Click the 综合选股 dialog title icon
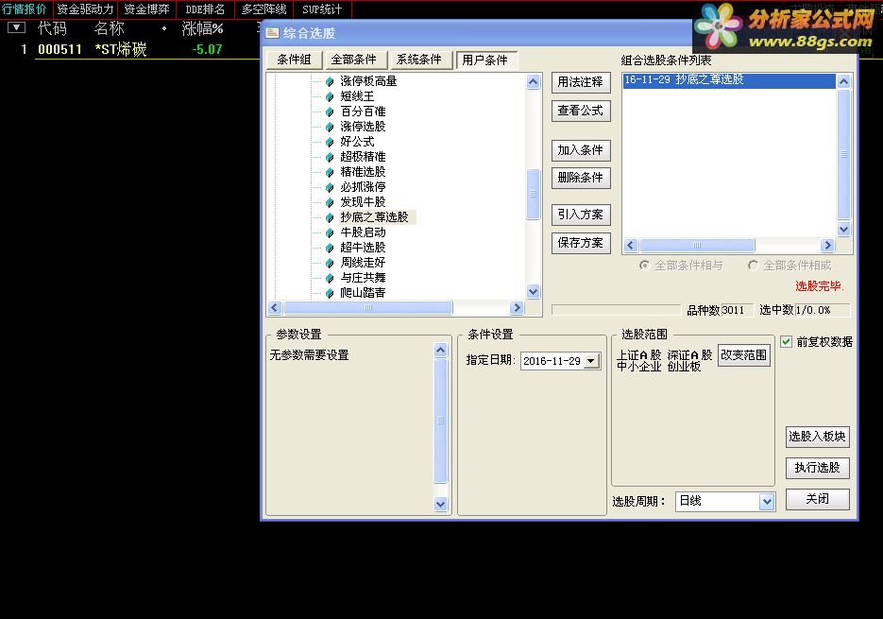This screenshot has height=619, width=883. [272, 33]
